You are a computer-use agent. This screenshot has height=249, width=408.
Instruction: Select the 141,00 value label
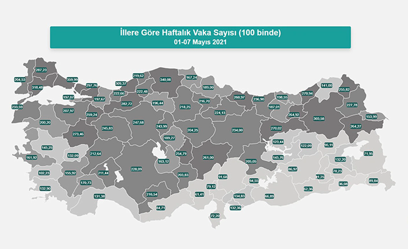pyautogui.click(x=326, y=85)
